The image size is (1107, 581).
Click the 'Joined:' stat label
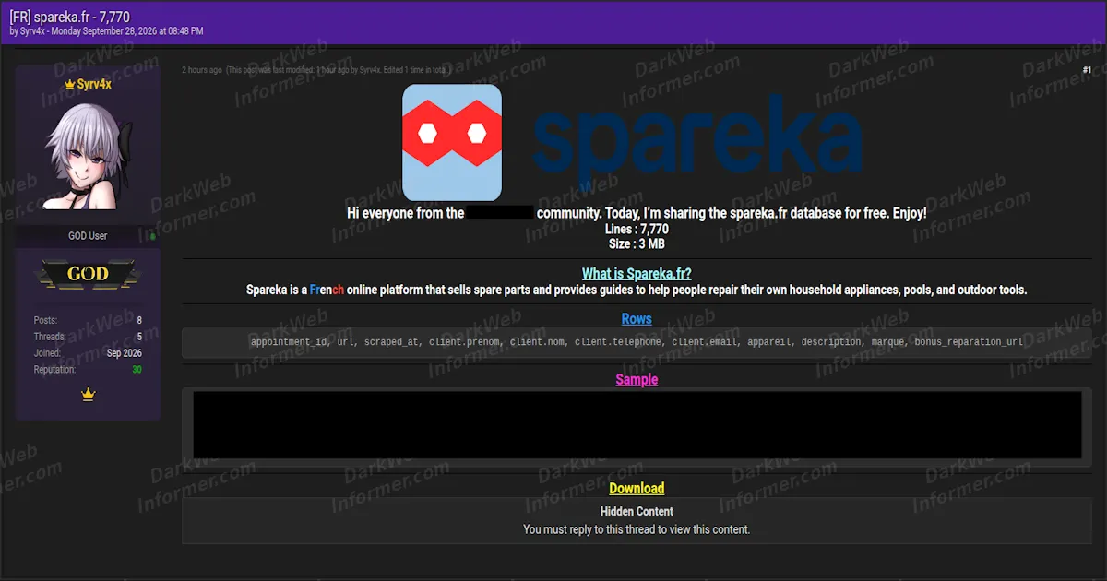tap(47, 353)
